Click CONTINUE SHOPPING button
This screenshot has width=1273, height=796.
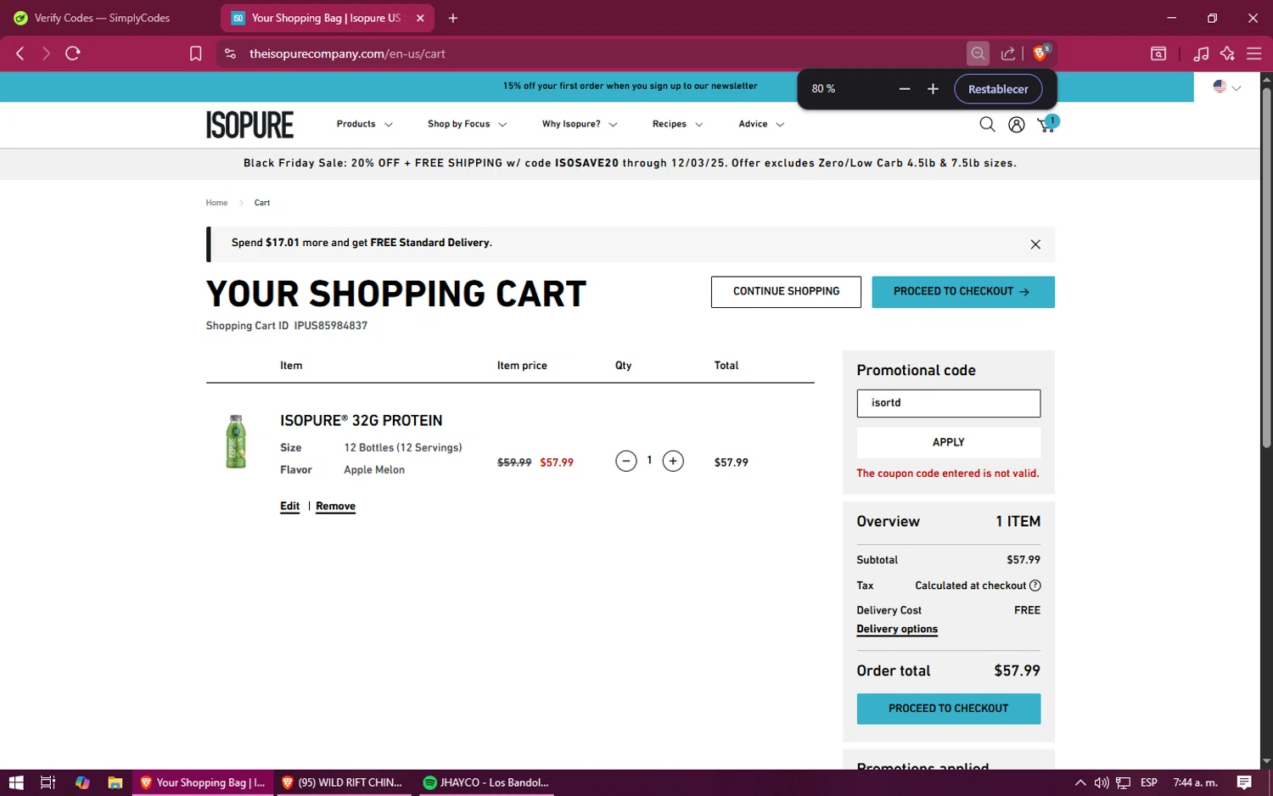(x=786, y=292)
